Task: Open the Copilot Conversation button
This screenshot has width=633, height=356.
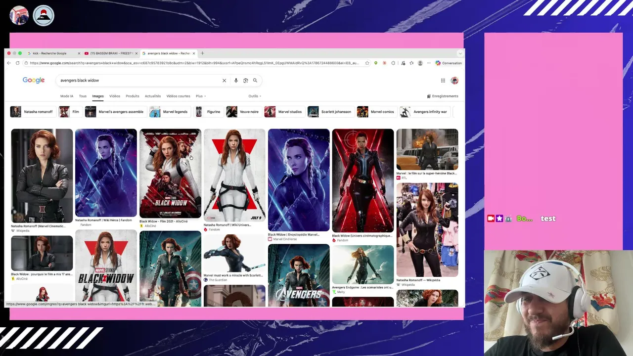Action: [x=449, y=63]
